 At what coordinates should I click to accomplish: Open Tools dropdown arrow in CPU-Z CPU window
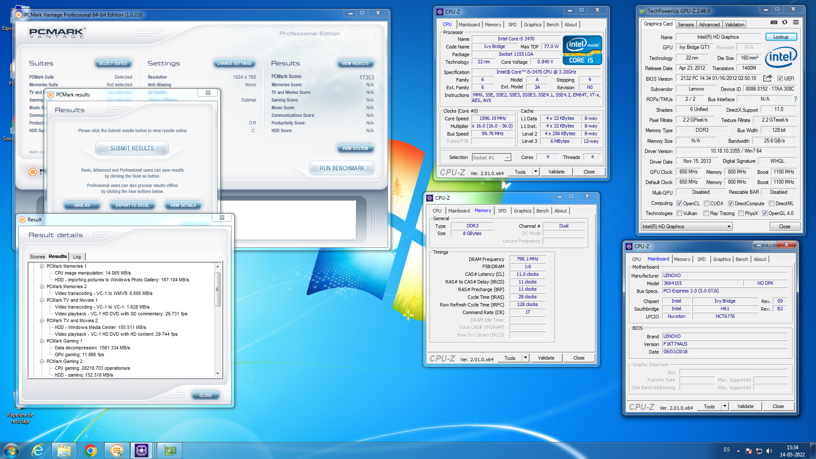[535, 172]
